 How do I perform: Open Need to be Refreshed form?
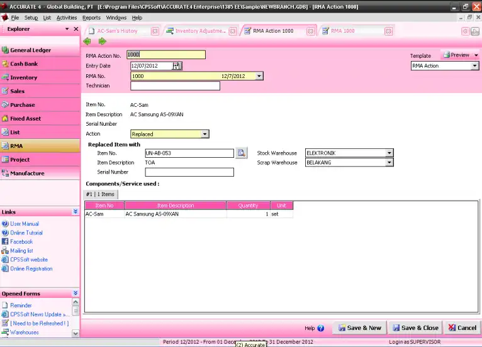pos(40,323)
